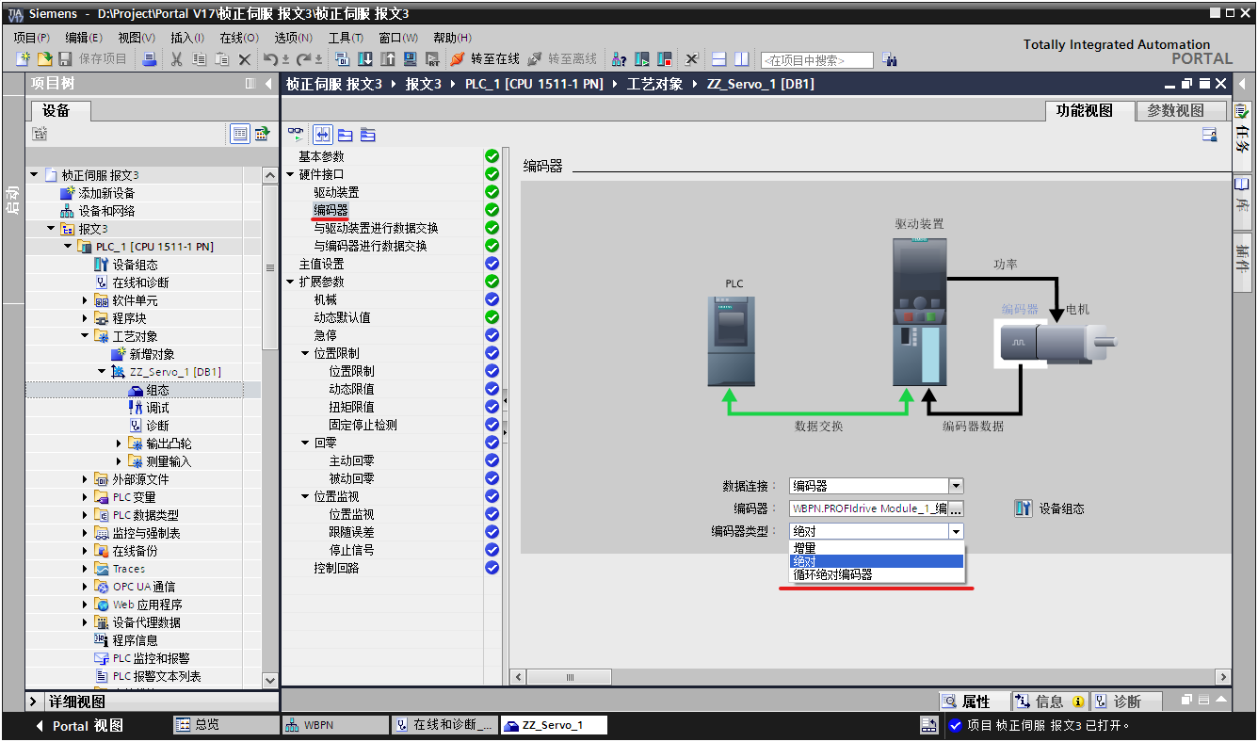Collapse the 硬件接口 section
Screen dimensions: 1258x742
291,174
